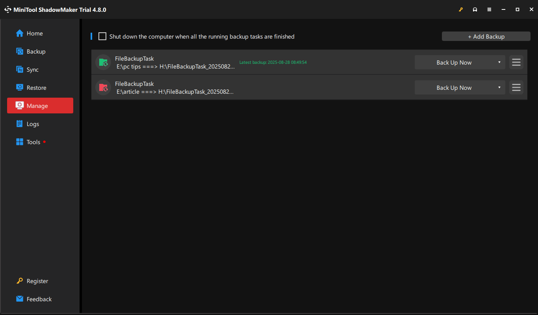Click green folder icon of pc tips task
This screenshot has width=538, height=315.
pos(103,62)
